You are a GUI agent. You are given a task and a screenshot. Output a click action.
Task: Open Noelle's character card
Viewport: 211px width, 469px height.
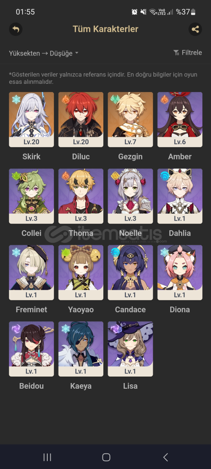[130, 196]
